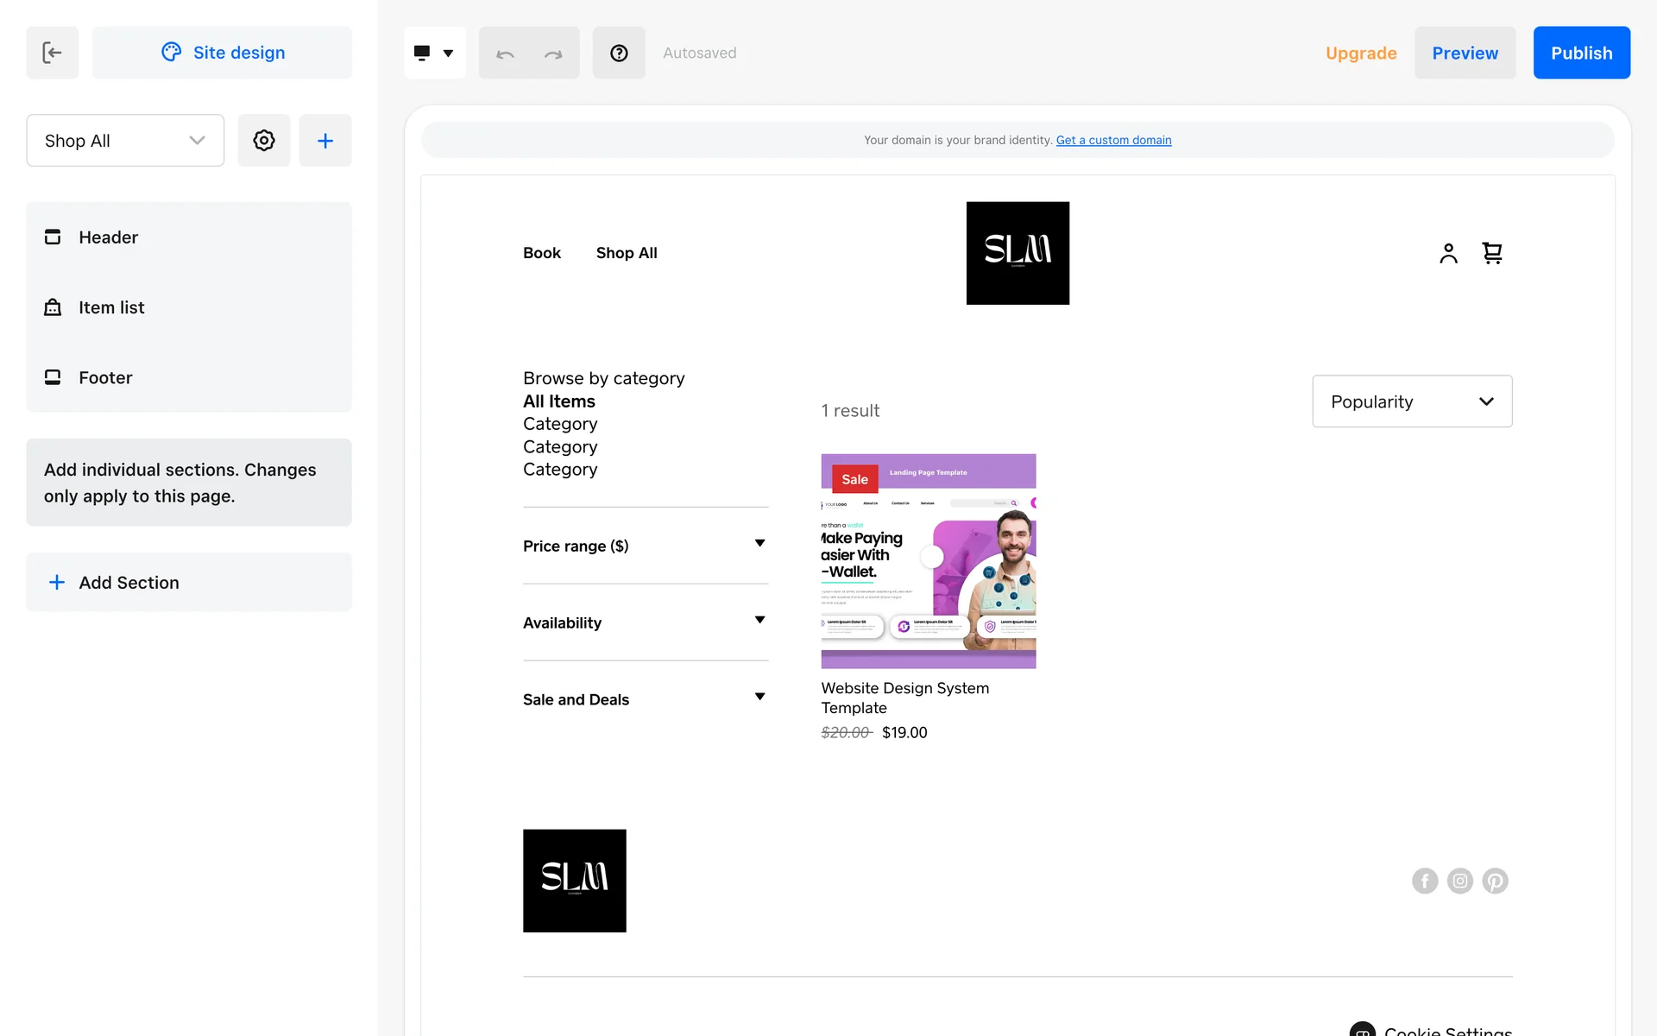Screen dimensions: 1657x1036
Task: Click Get a custom domain link
Action: pos(1113,140)
